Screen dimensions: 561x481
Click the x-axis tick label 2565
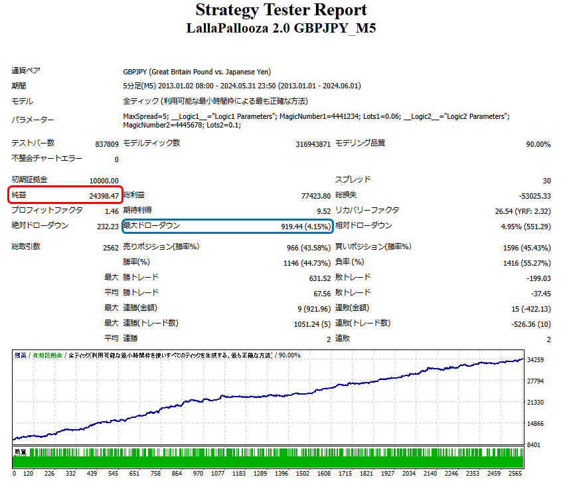[x=515, y=474]
